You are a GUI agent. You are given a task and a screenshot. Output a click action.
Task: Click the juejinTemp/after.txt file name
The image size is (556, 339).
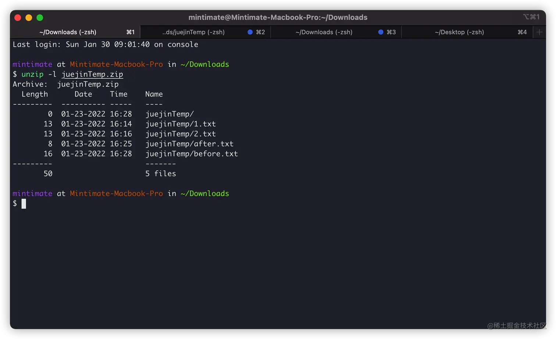(x=189, y=144)
